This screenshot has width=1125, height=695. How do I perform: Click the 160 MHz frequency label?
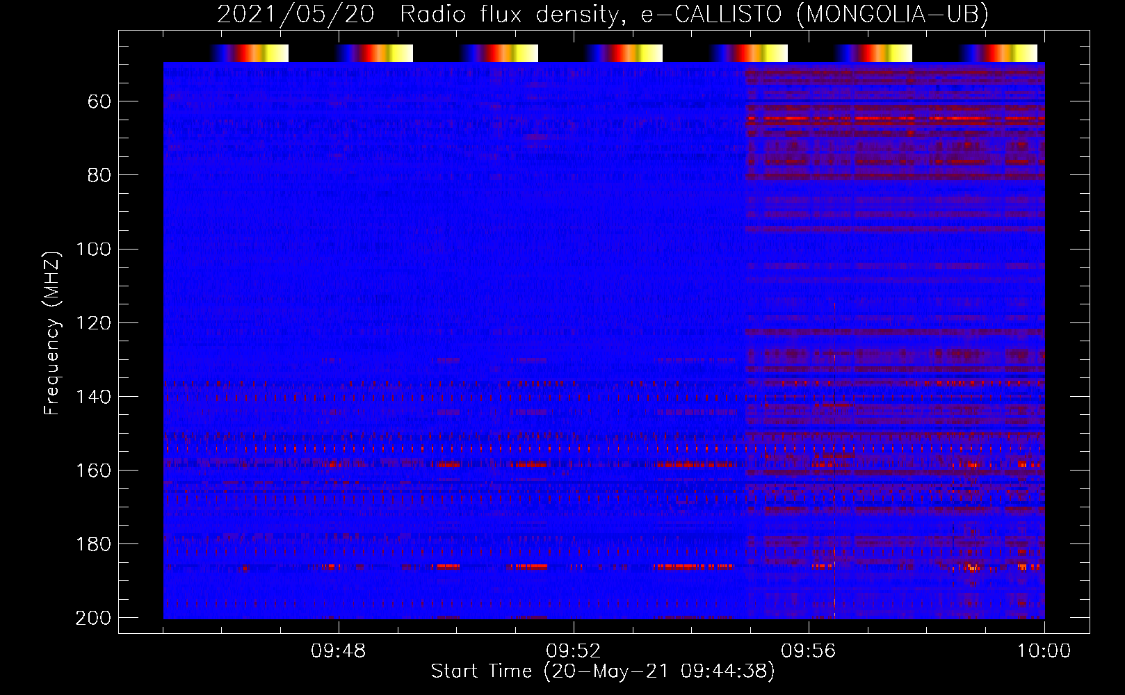pos(93,470)
